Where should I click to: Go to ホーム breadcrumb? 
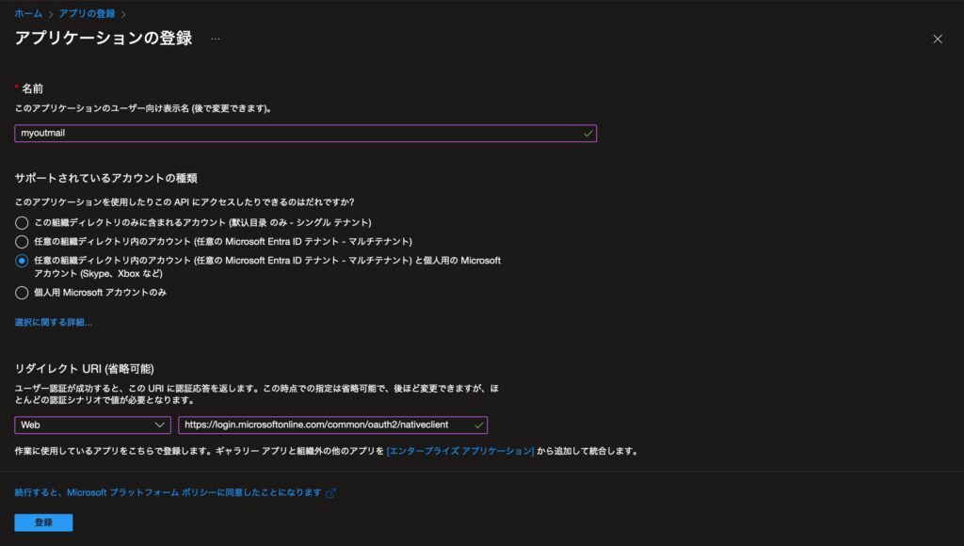[28, 14]
